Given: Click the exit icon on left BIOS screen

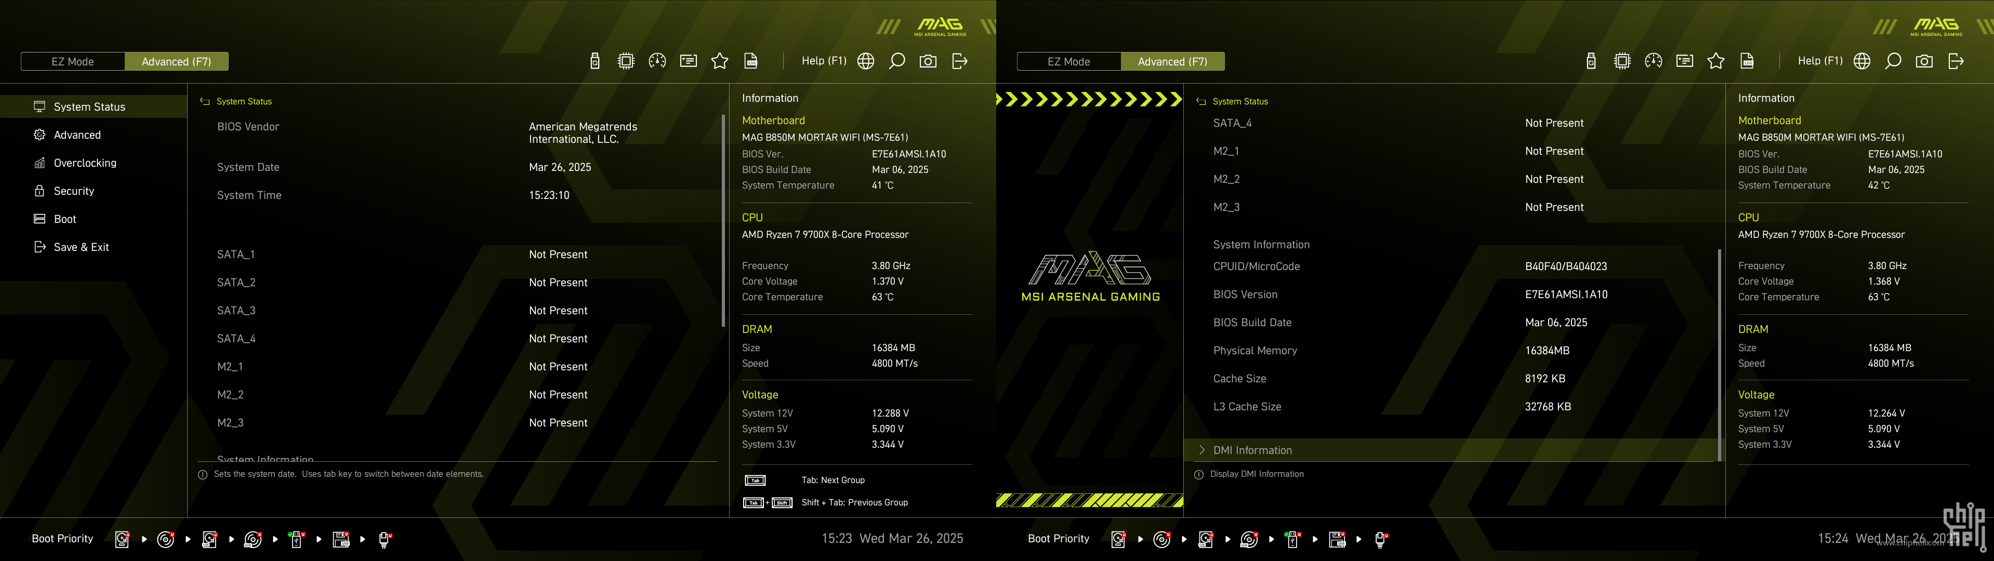Looking at the screenshot, I should pyautogui.click(x=960, y=61).
